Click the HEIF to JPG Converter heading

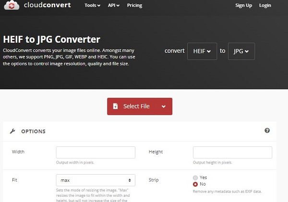click(52, 39)
